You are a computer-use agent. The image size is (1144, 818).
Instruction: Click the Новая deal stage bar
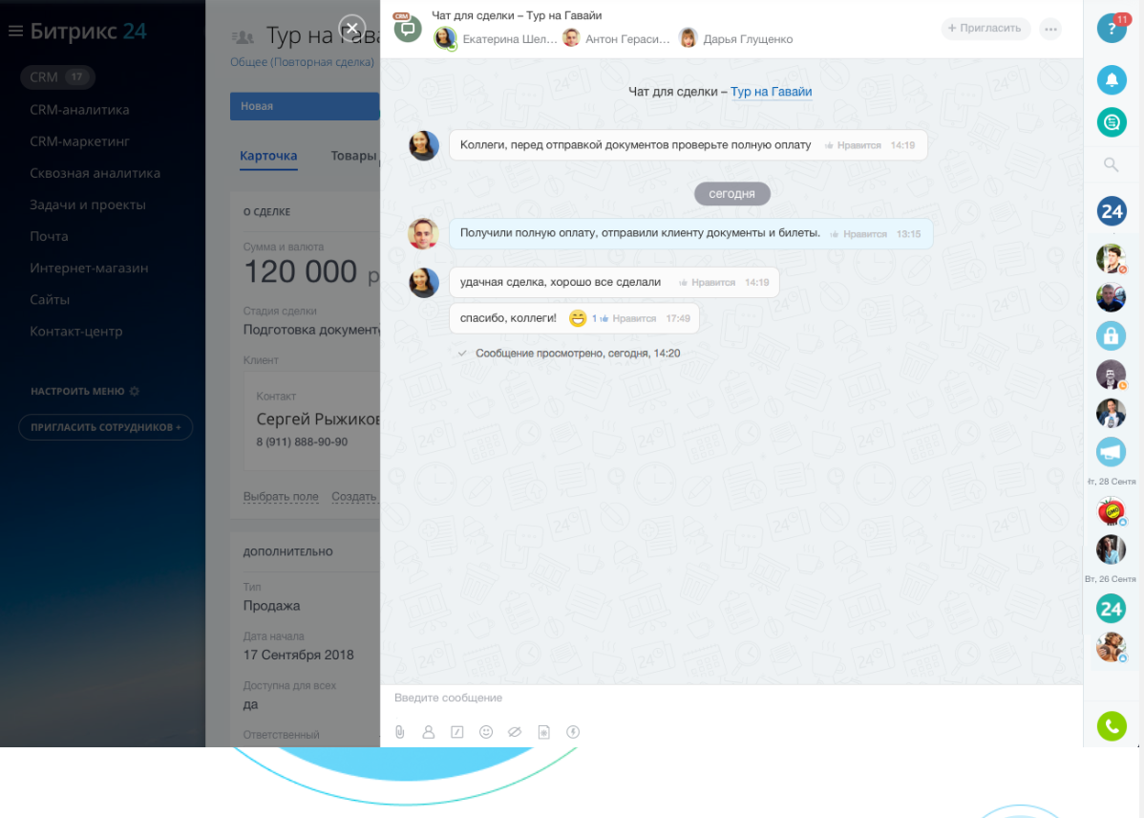pyautogui.click(x=305, y=107)
